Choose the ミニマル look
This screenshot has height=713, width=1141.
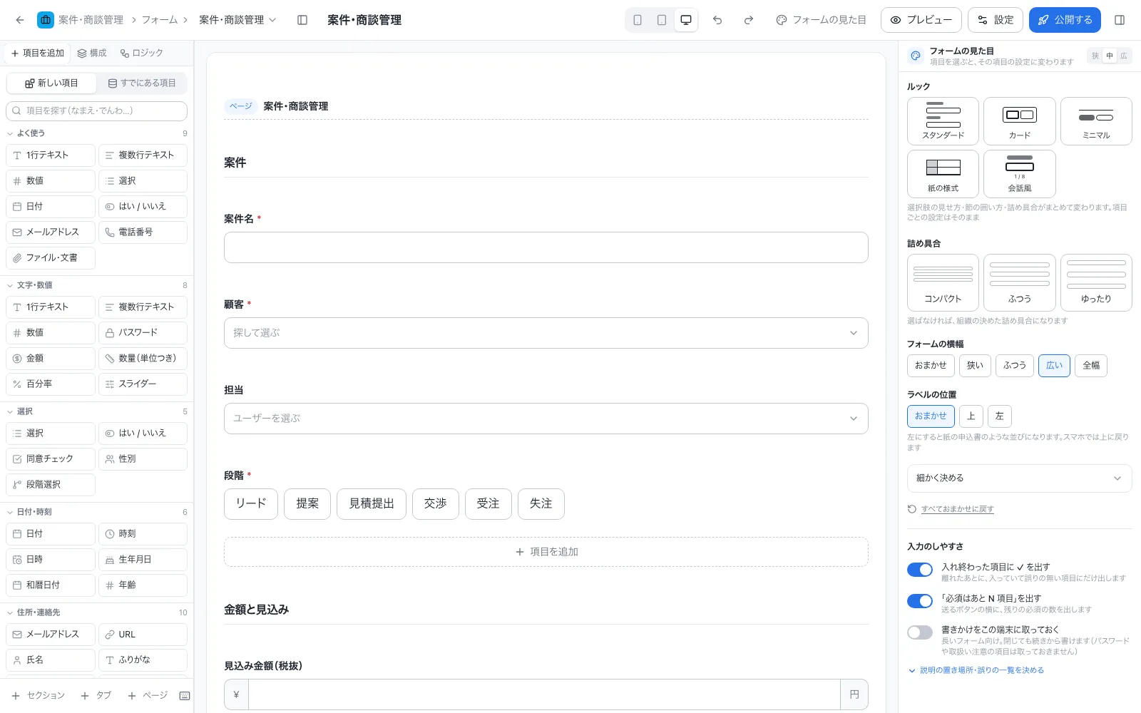(1096, 121)
